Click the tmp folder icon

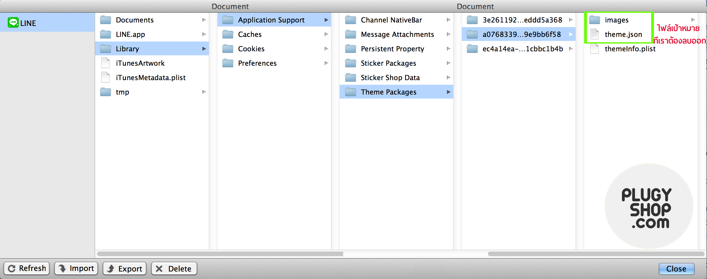106,92
